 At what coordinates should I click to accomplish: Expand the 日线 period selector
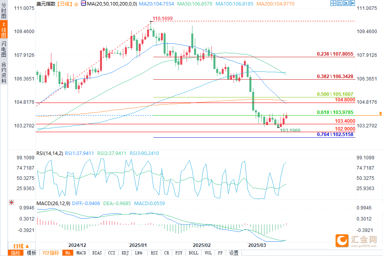21,246
